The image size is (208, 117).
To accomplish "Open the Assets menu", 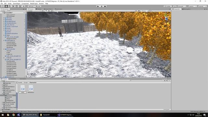I will point(9,4).
